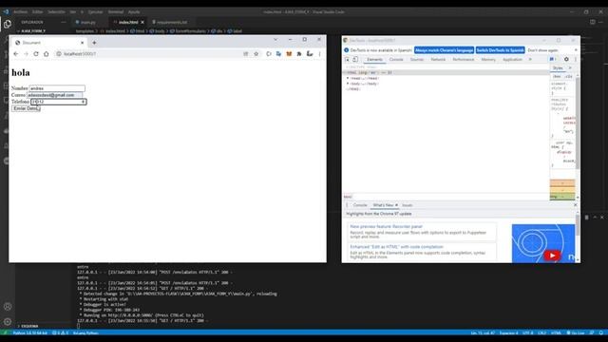Open DevTools Sources tab

[417, 59]
